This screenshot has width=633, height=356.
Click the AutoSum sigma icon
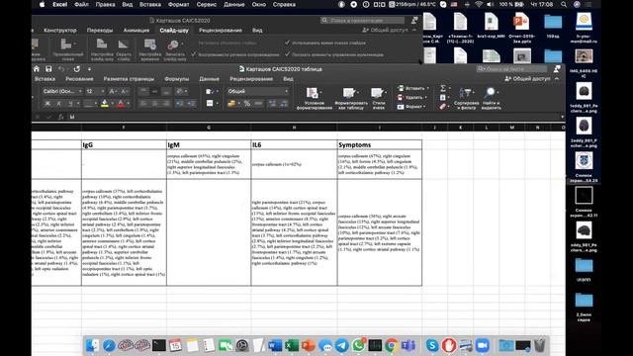click(x=443, y=88)
